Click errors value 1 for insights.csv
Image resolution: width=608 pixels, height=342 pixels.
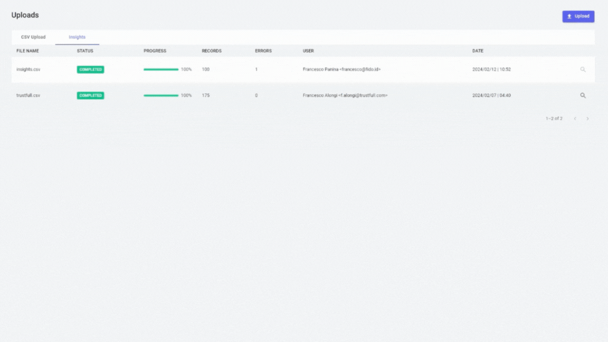[x=256, y=70]
